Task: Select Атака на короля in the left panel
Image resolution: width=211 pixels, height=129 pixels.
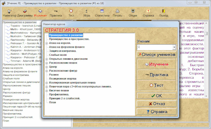Action: (13, 68)
